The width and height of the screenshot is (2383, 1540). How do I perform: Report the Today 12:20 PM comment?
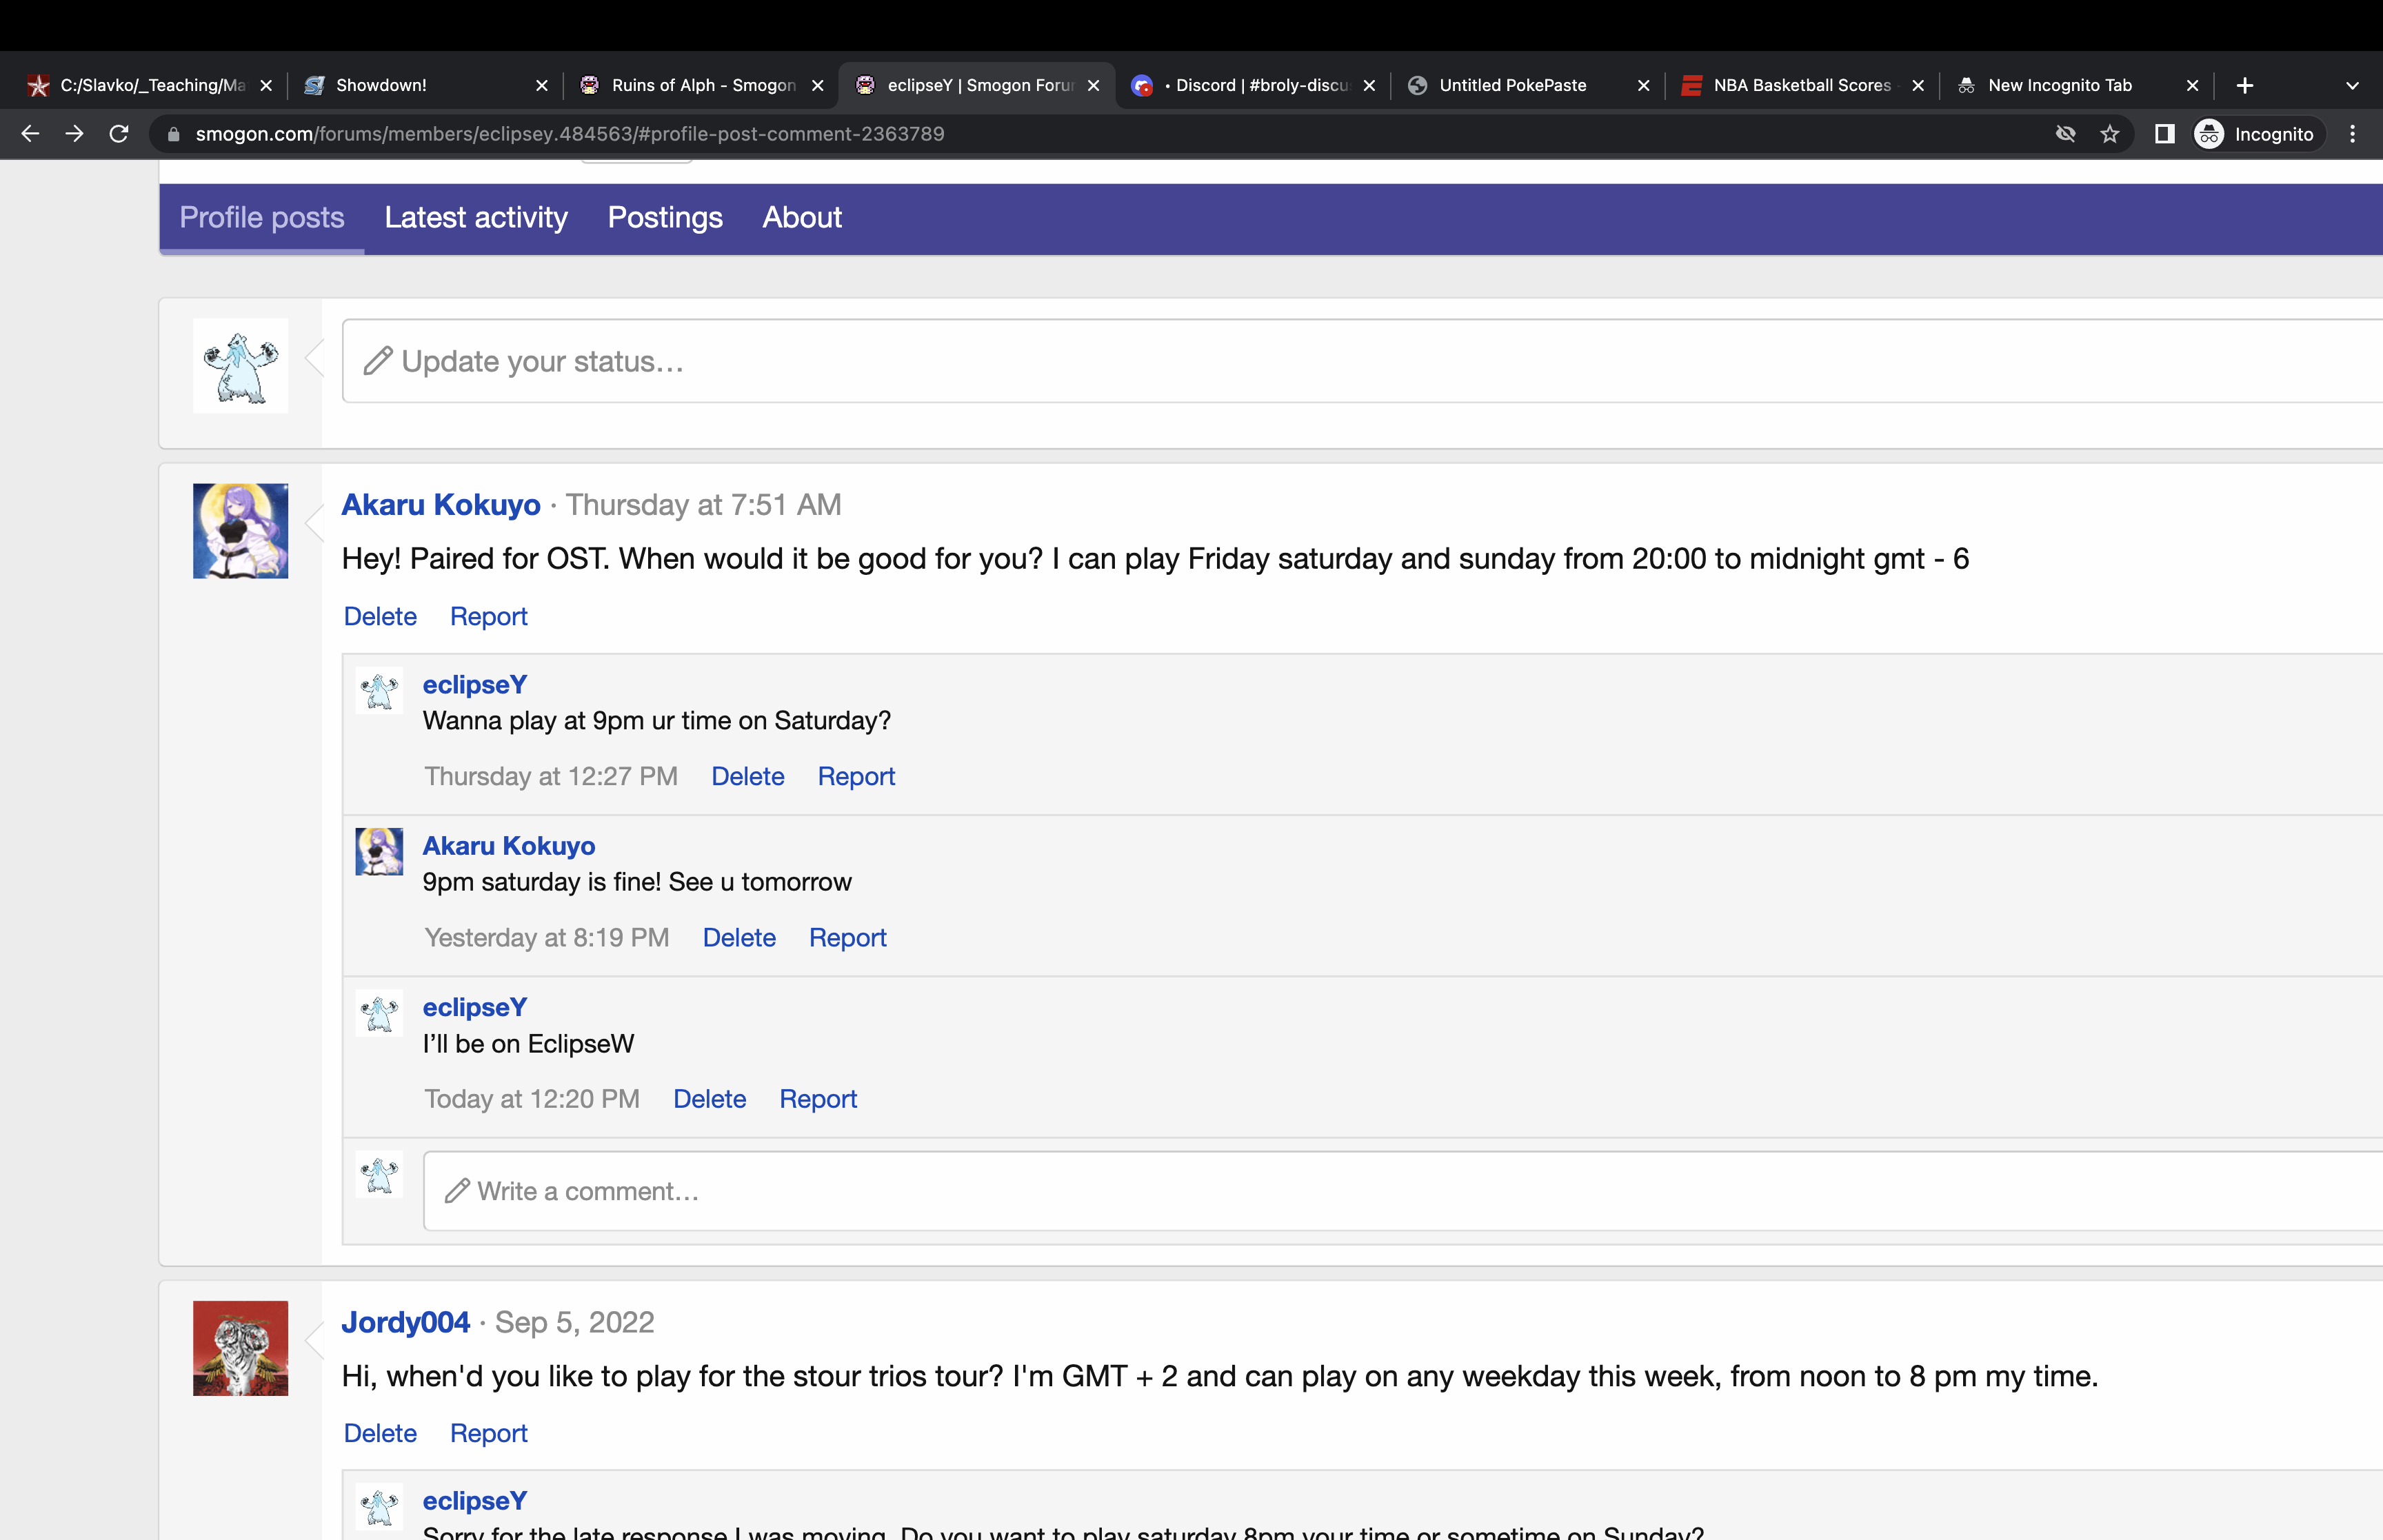pyautogui.click(x=818, y=1099)
